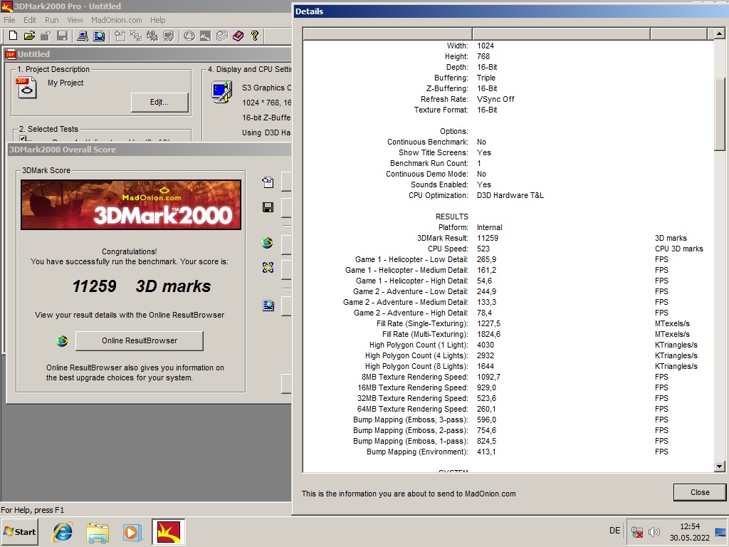Open the View menu
The height and width of the screenshot is (547, 729).
click(x=75, y=20)
